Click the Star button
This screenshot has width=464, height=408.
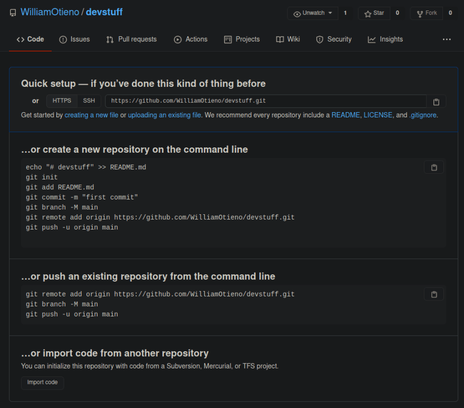[x=374, y=13]
